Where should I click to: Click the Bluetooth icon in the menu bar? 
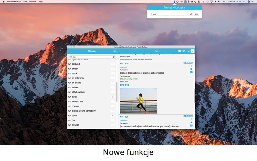203,2
